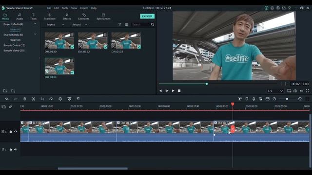Image resolution: width=312 pixels, height=175 pixels.
Task: Click the add track manager icon
Action: (3, 106)
